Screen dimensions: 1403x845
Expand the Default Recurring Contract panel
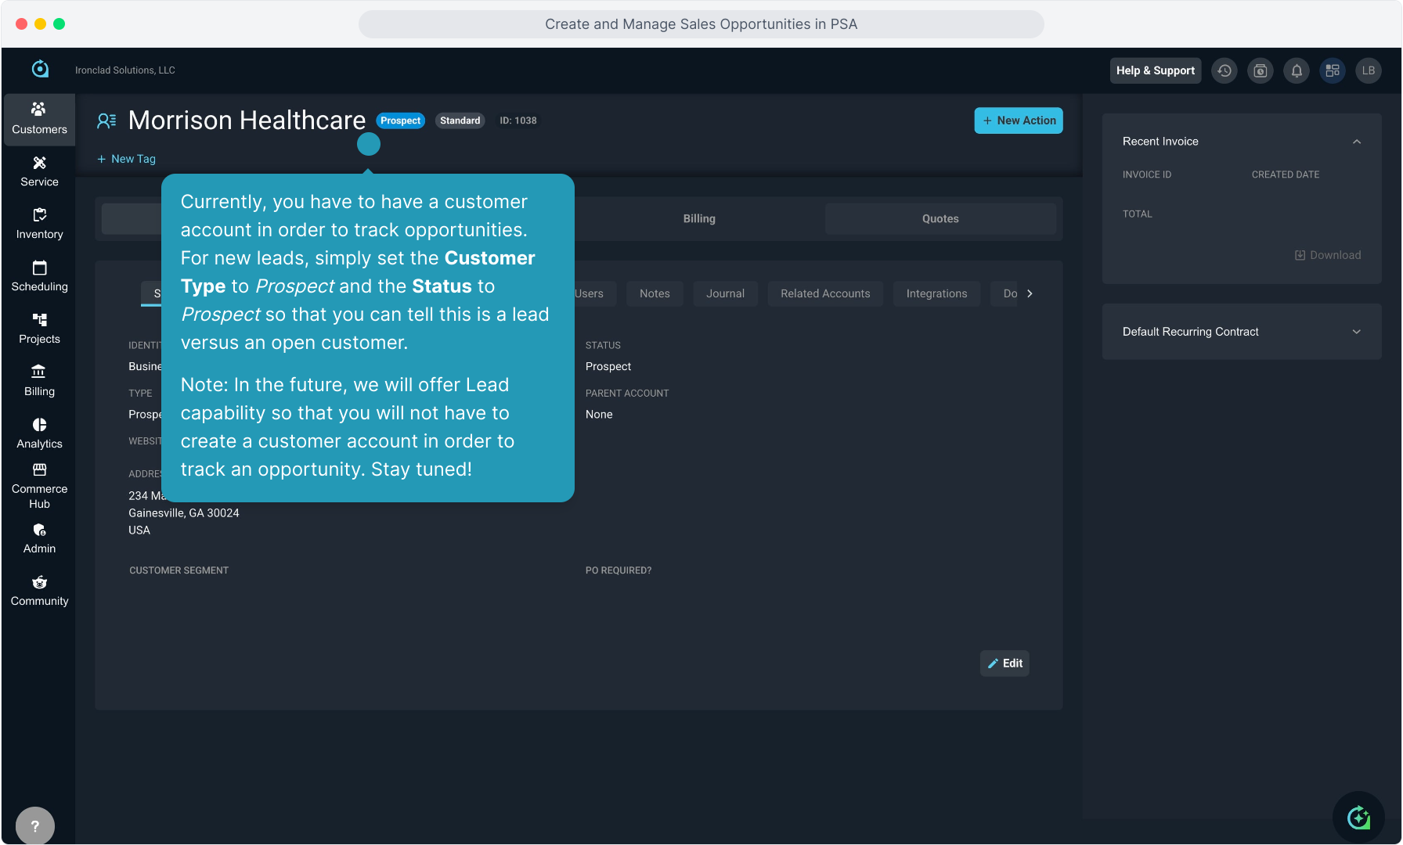pyautogui.click(x=1357, y=332)
